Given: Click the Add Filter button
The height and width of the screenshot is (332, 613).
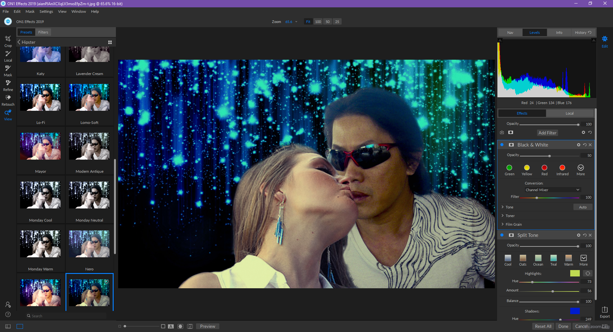Looking at the screenshot, I should 547,133.
